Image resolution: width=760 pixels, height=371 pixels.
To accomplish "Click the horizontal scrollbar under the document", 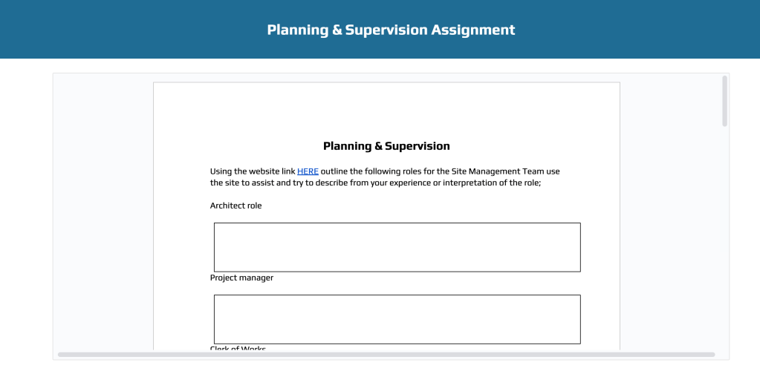I will tap(386, 355).
